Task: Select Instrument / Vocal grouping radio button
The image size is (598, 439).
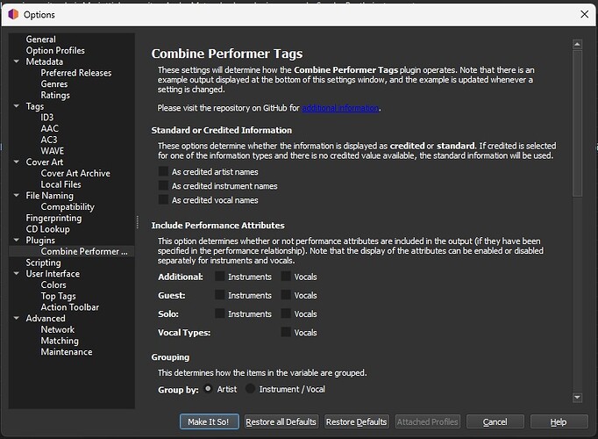Action: (x=251, y=389)
